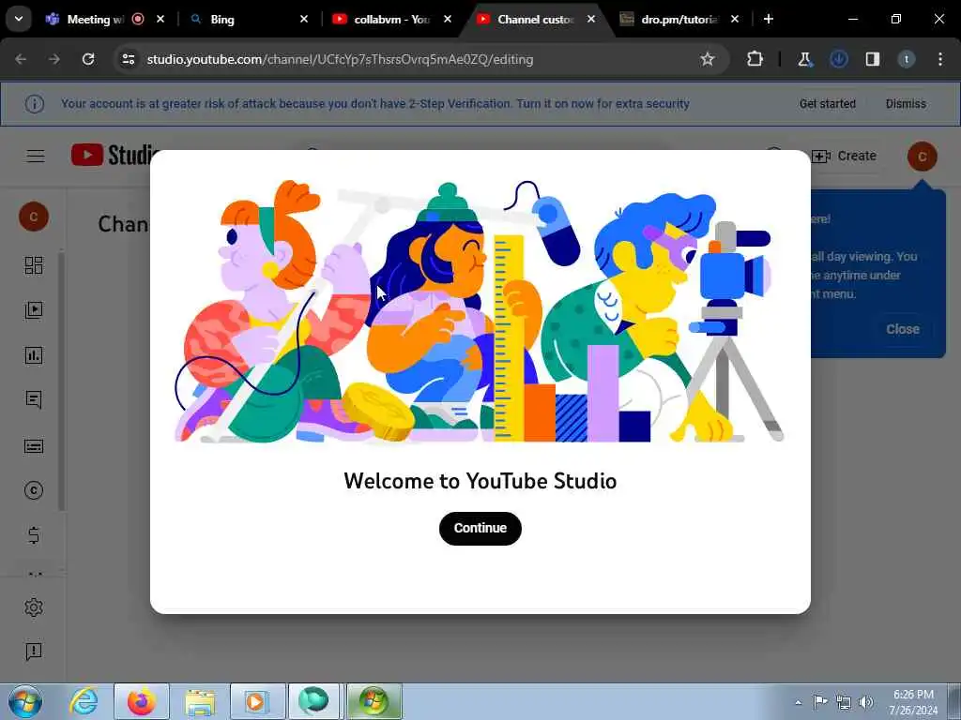Close the blue tooltip popup

point(902,329)
